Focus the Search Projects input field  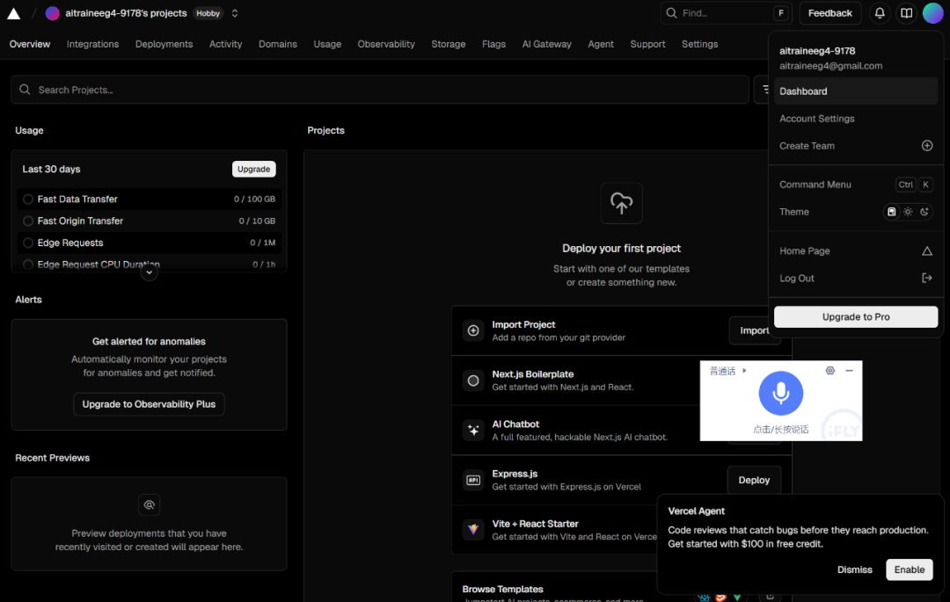[378, 90]
